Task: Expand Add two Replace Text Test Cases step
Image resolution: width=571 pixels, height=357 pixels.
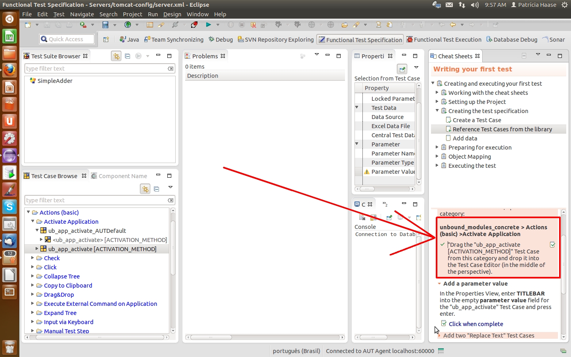Action: pos(439,336)
